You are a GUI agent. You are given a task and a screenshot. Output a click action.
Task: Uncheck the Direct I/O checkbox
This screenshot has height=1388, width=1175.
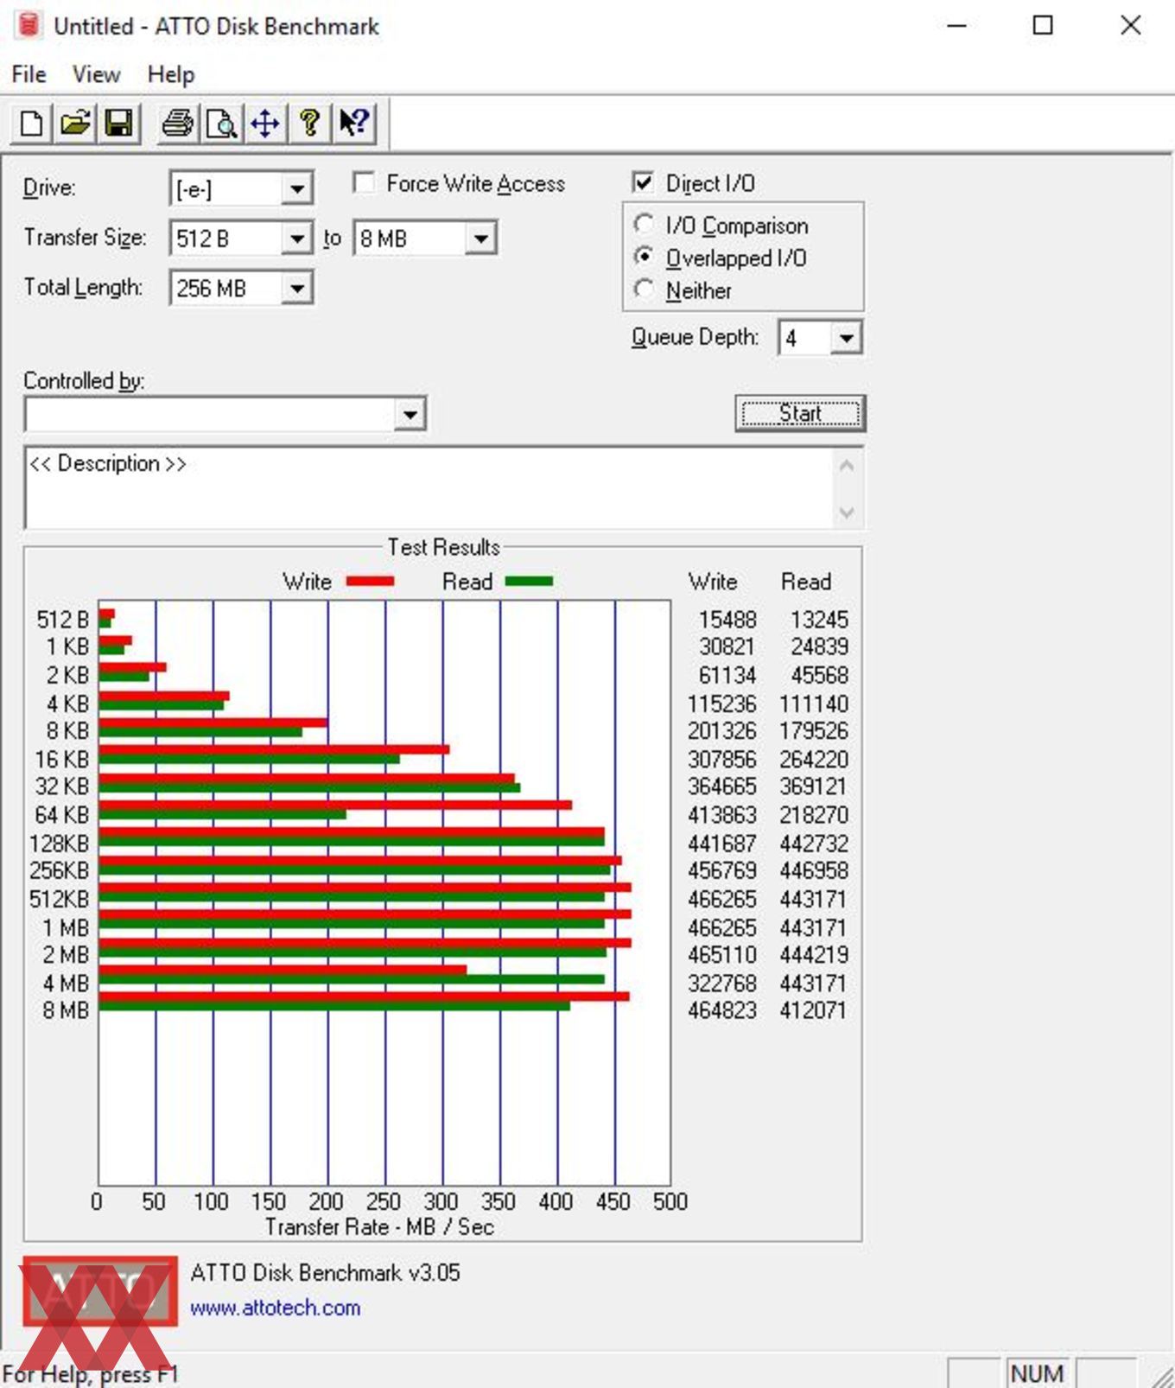click(643, 182)
